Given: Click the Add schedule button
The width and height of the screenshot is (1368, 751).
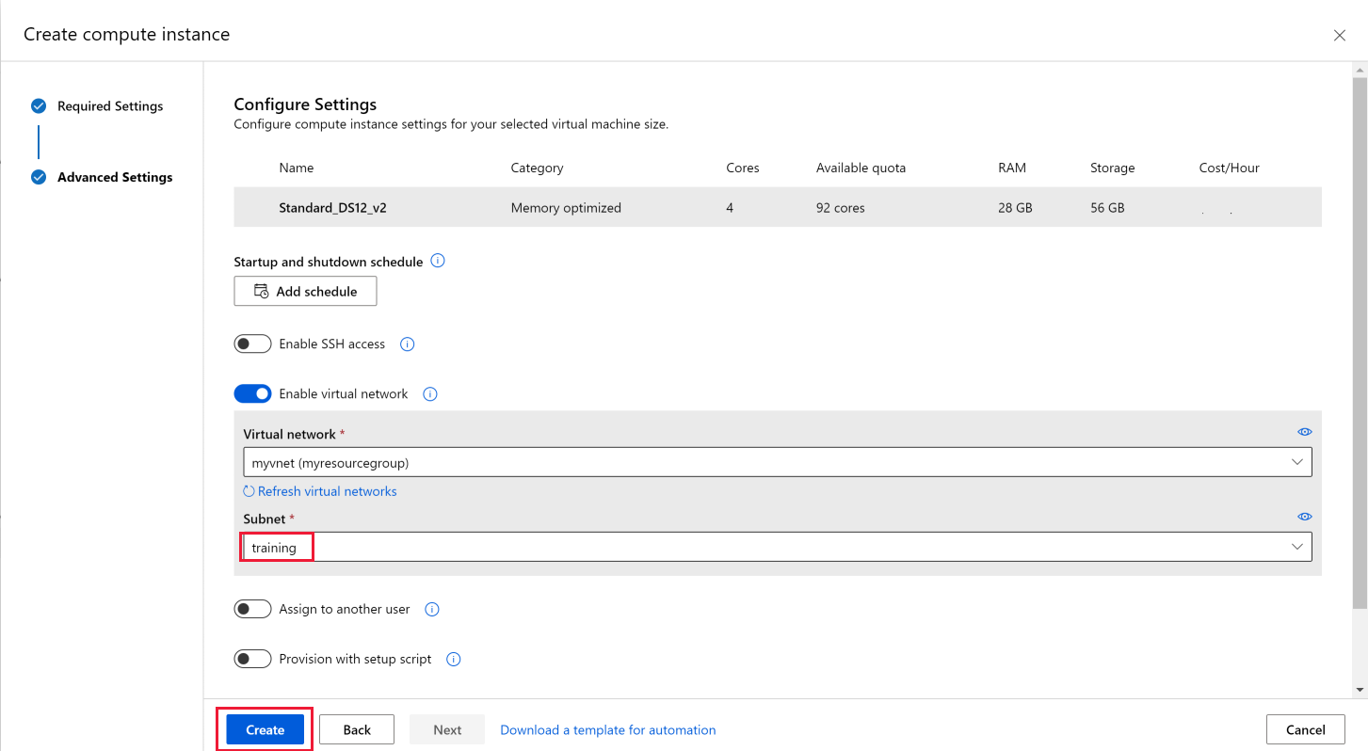Looking at the screenshot, I should point(305,292).
